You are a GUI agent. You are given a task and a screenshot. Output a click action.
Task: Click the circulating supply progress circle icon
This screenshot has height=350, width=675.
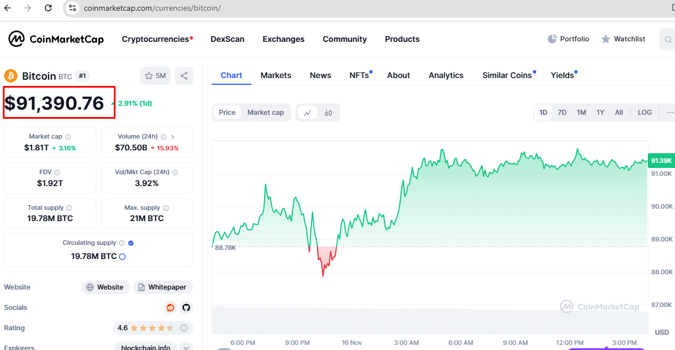pyautogui.click(x=122, y=257)
